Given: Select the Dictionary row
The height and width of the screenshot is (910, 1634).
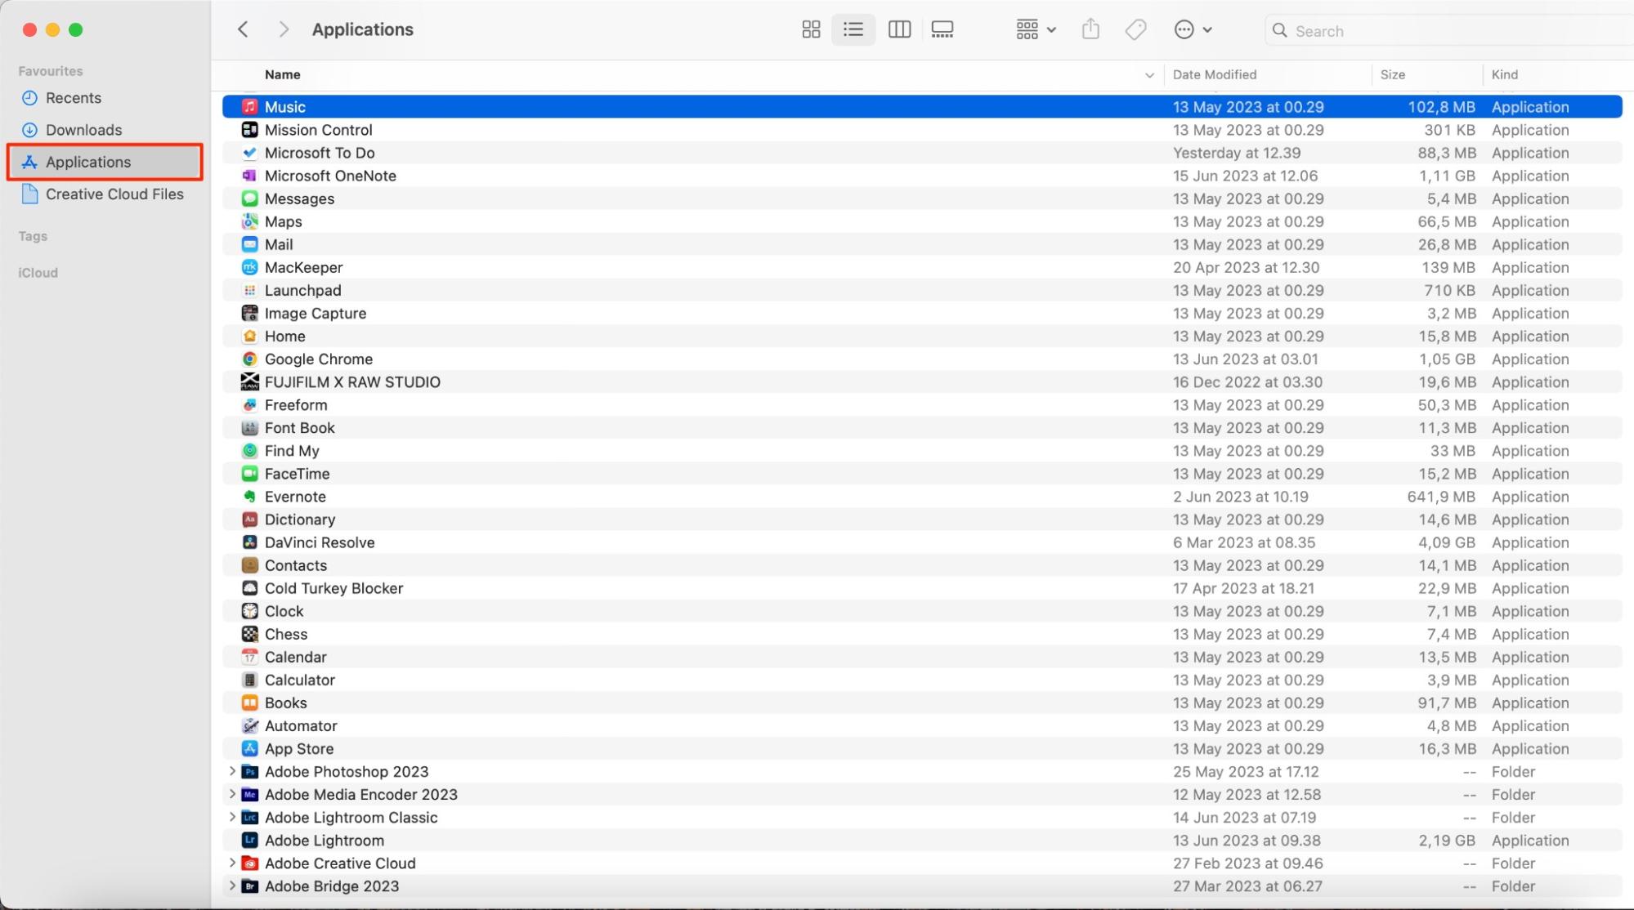Looking at the screenshot, I should click(922, 520).
